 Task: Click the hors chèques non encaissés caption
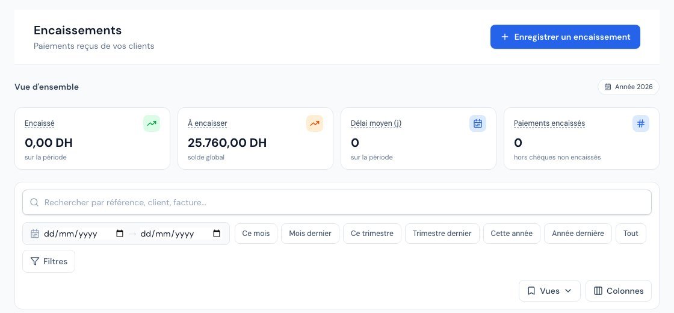tap(557, 157)
